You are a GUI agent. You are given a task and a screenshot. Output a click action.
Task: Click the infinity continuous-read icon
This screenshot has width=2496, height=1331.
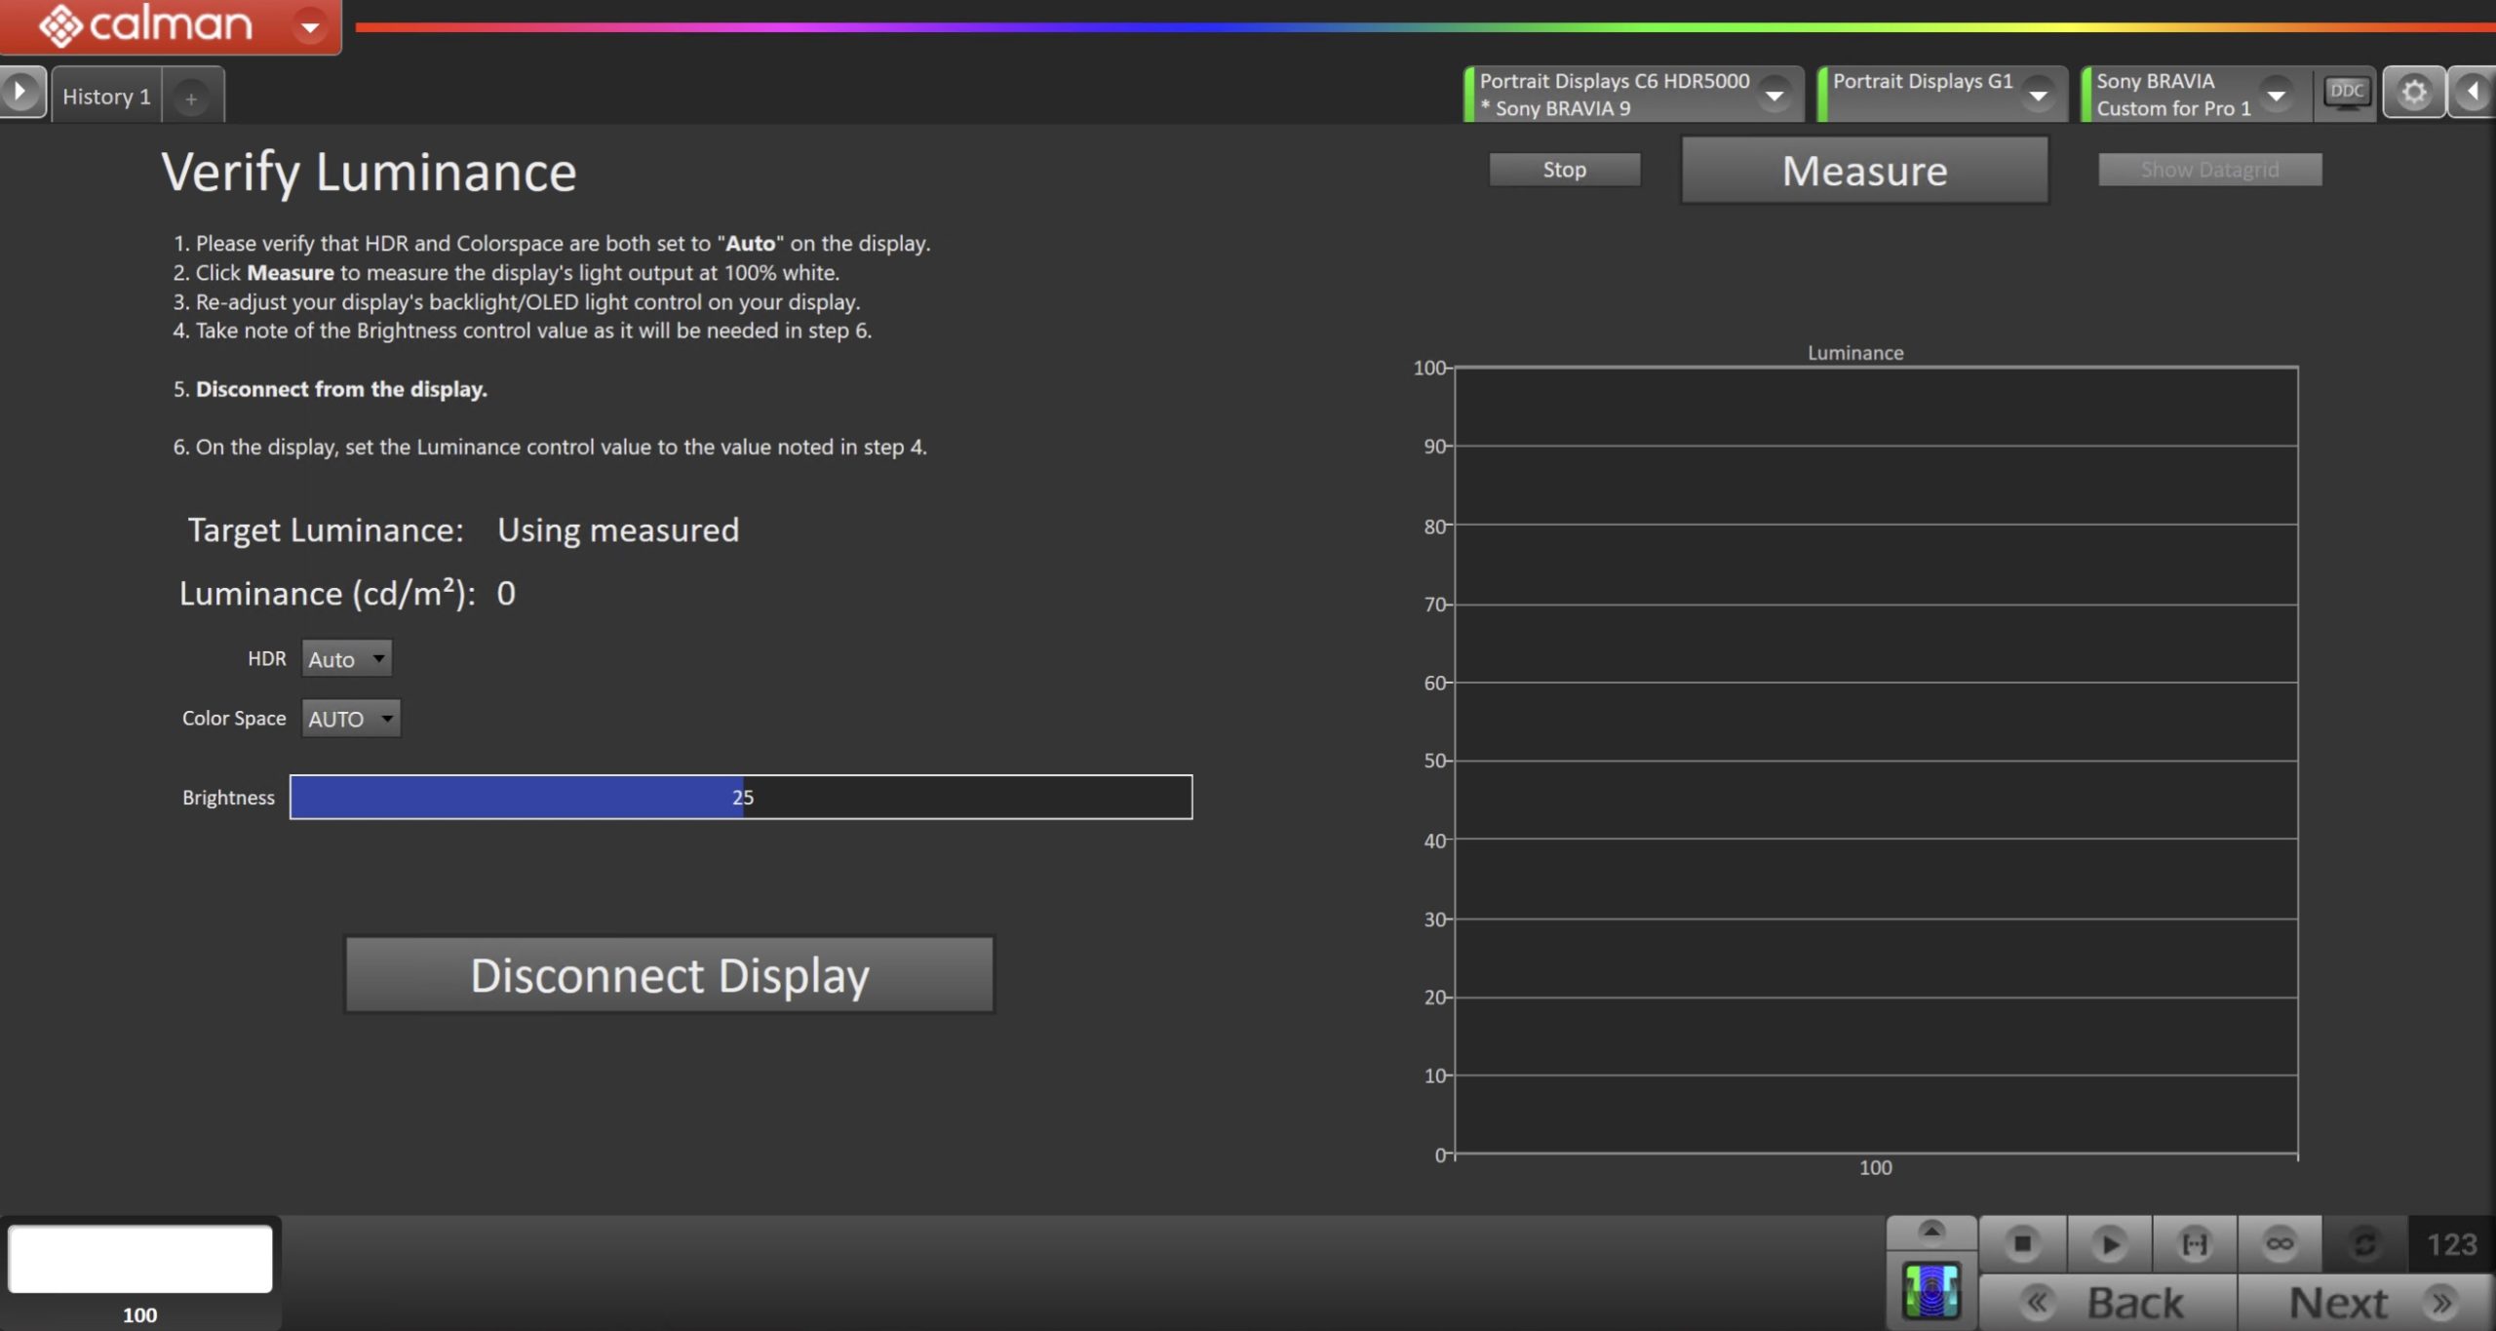(x=2280, y=1243)
